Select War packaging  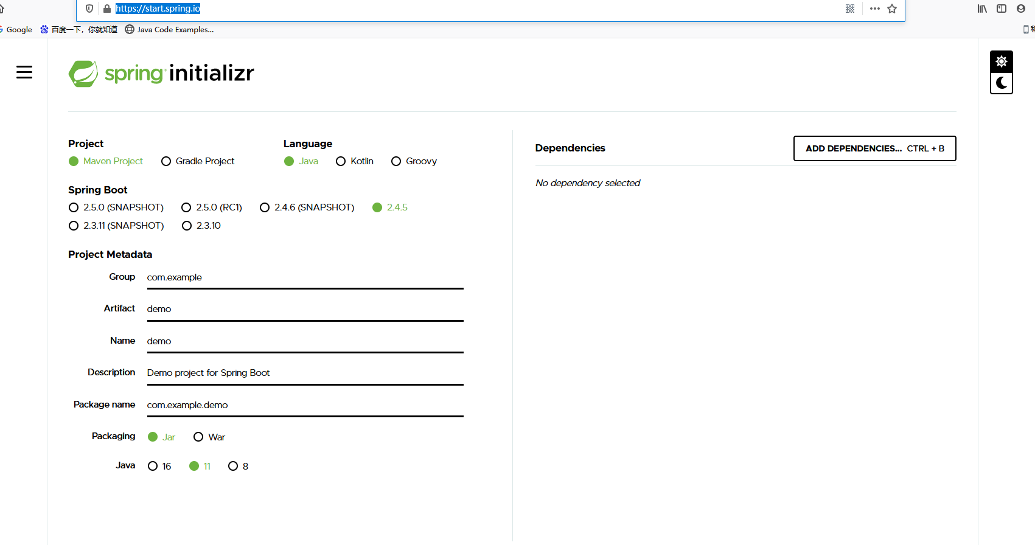click(209, 437)
